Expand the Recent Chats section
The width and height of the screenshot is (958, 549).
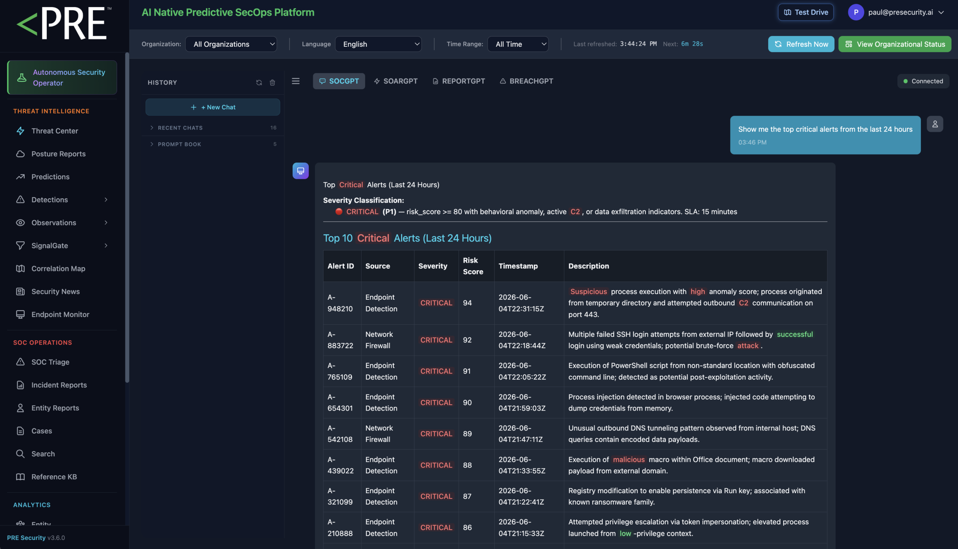point(213,128)
